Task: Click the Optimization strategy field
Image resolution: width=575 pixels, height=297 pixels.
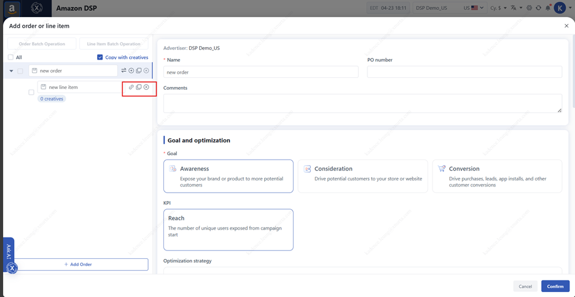Action: click(x=362, y=271)
